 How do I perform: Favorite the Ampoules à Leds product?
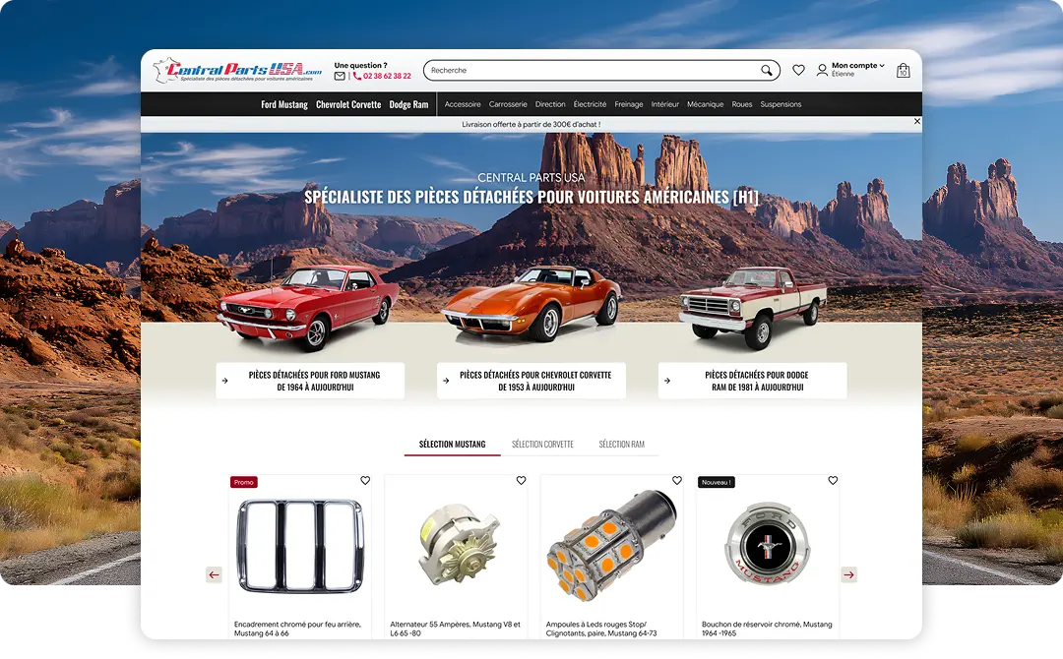coord(677,480)
